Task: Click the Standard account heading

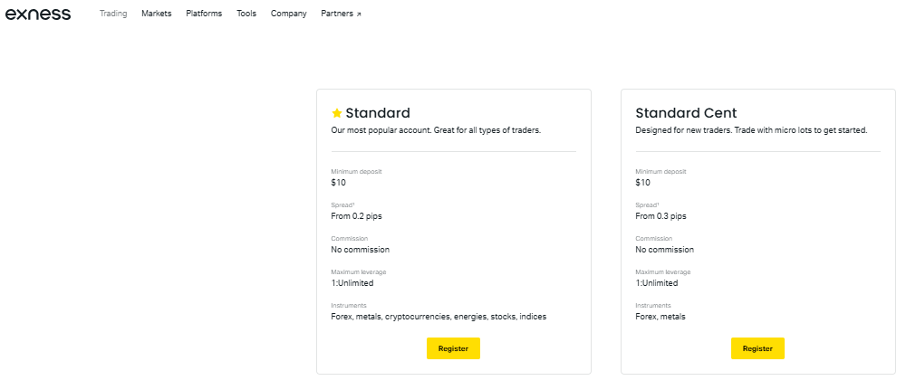Action: click(378, 113)
